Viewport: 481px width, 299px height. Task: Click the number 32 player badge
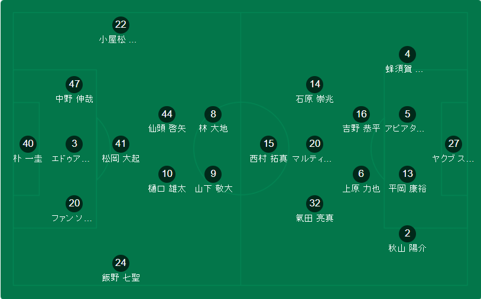[315, 203]
